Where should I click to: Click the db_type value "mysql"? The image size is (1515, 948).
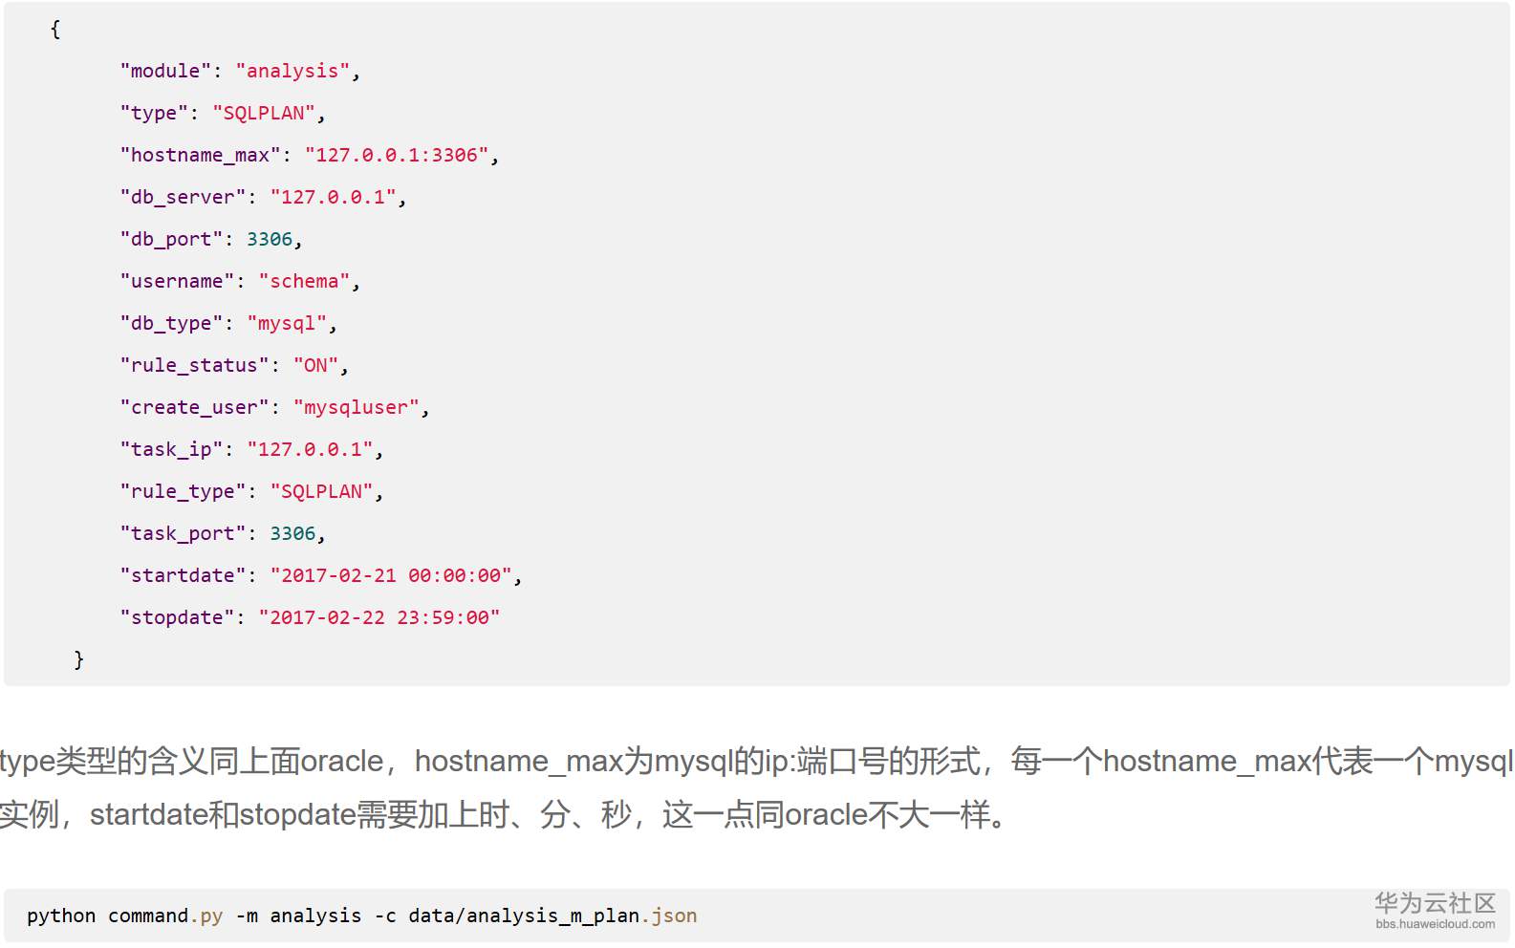[x=287, y=323]
